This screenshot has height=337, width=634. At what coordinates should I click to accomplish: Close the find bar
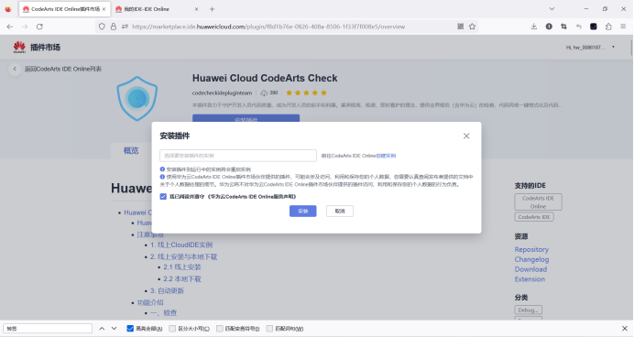(624, 329)
